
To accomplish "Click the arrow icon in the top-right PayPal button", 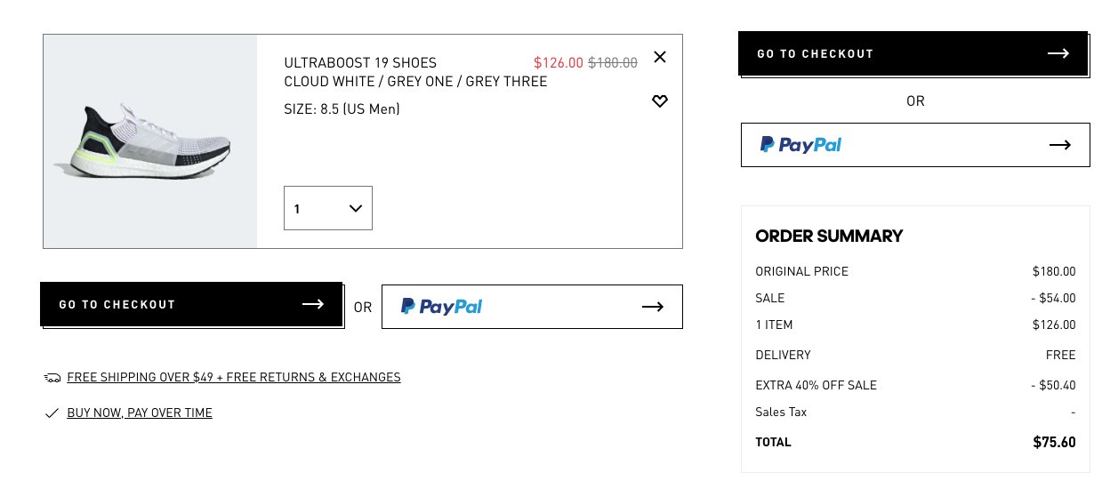I will (1060, 145).
